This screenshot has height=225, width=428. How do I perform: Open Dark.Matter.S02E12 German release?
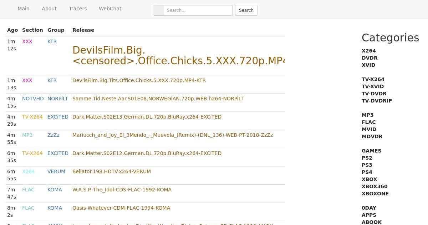coord(147,153)
